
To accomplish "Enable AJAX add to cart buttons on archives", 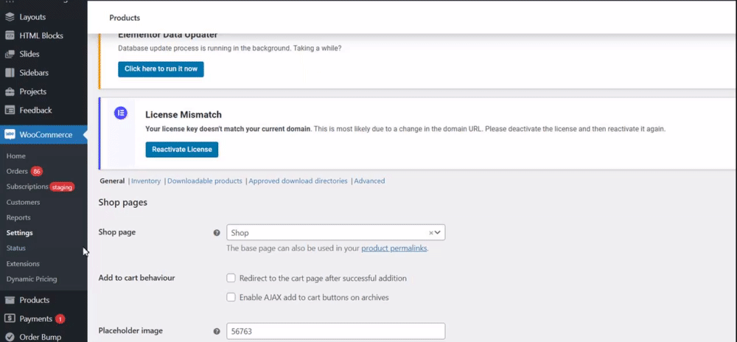I will click(231, 297).
